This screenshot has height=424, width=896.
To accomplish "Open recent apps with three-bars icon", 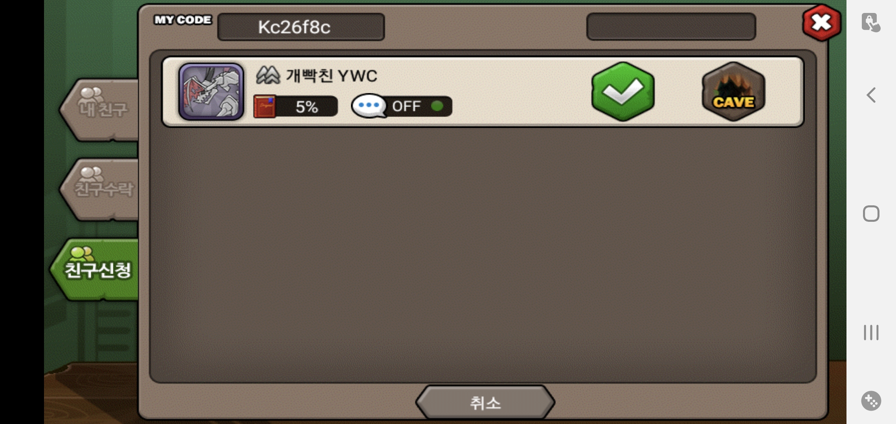I will point(871,333).
